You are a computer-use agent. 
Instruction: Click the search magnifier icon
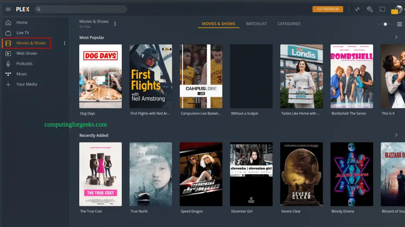(38, 9)
